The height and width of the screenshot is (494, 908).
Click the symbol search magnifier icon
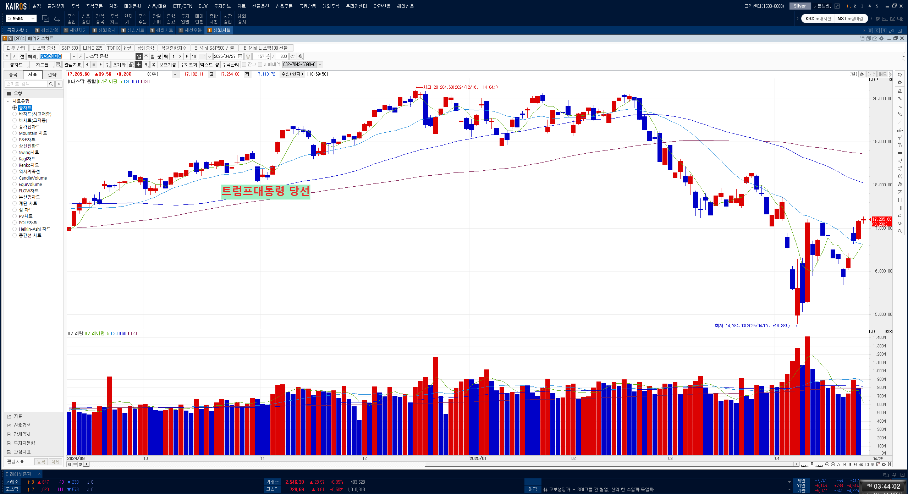81,56
